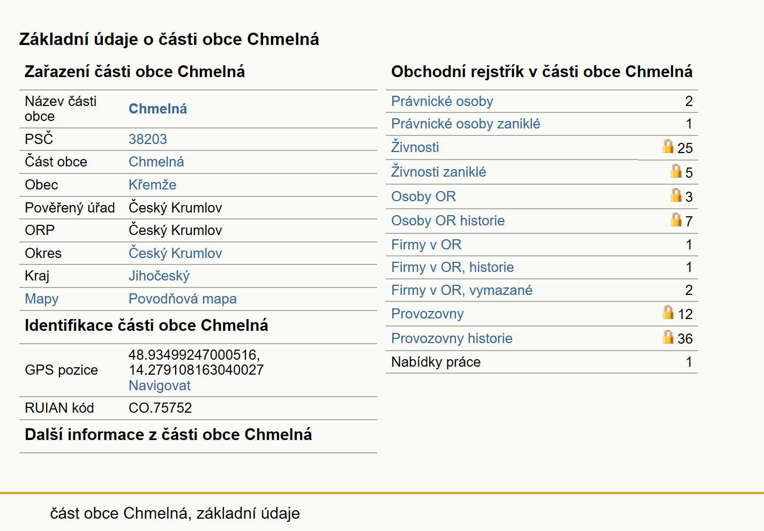Click the lock icon in Osoby OR historie row
764x531 pixels.
pos(676,220)
